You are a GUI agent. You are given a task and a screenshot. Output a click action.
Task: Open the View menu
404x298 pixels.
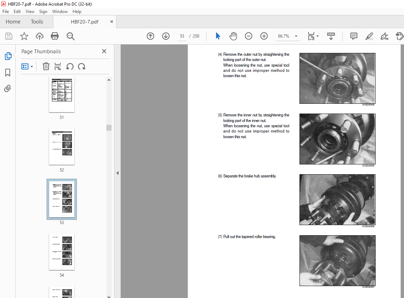click(x=30, y=12)
